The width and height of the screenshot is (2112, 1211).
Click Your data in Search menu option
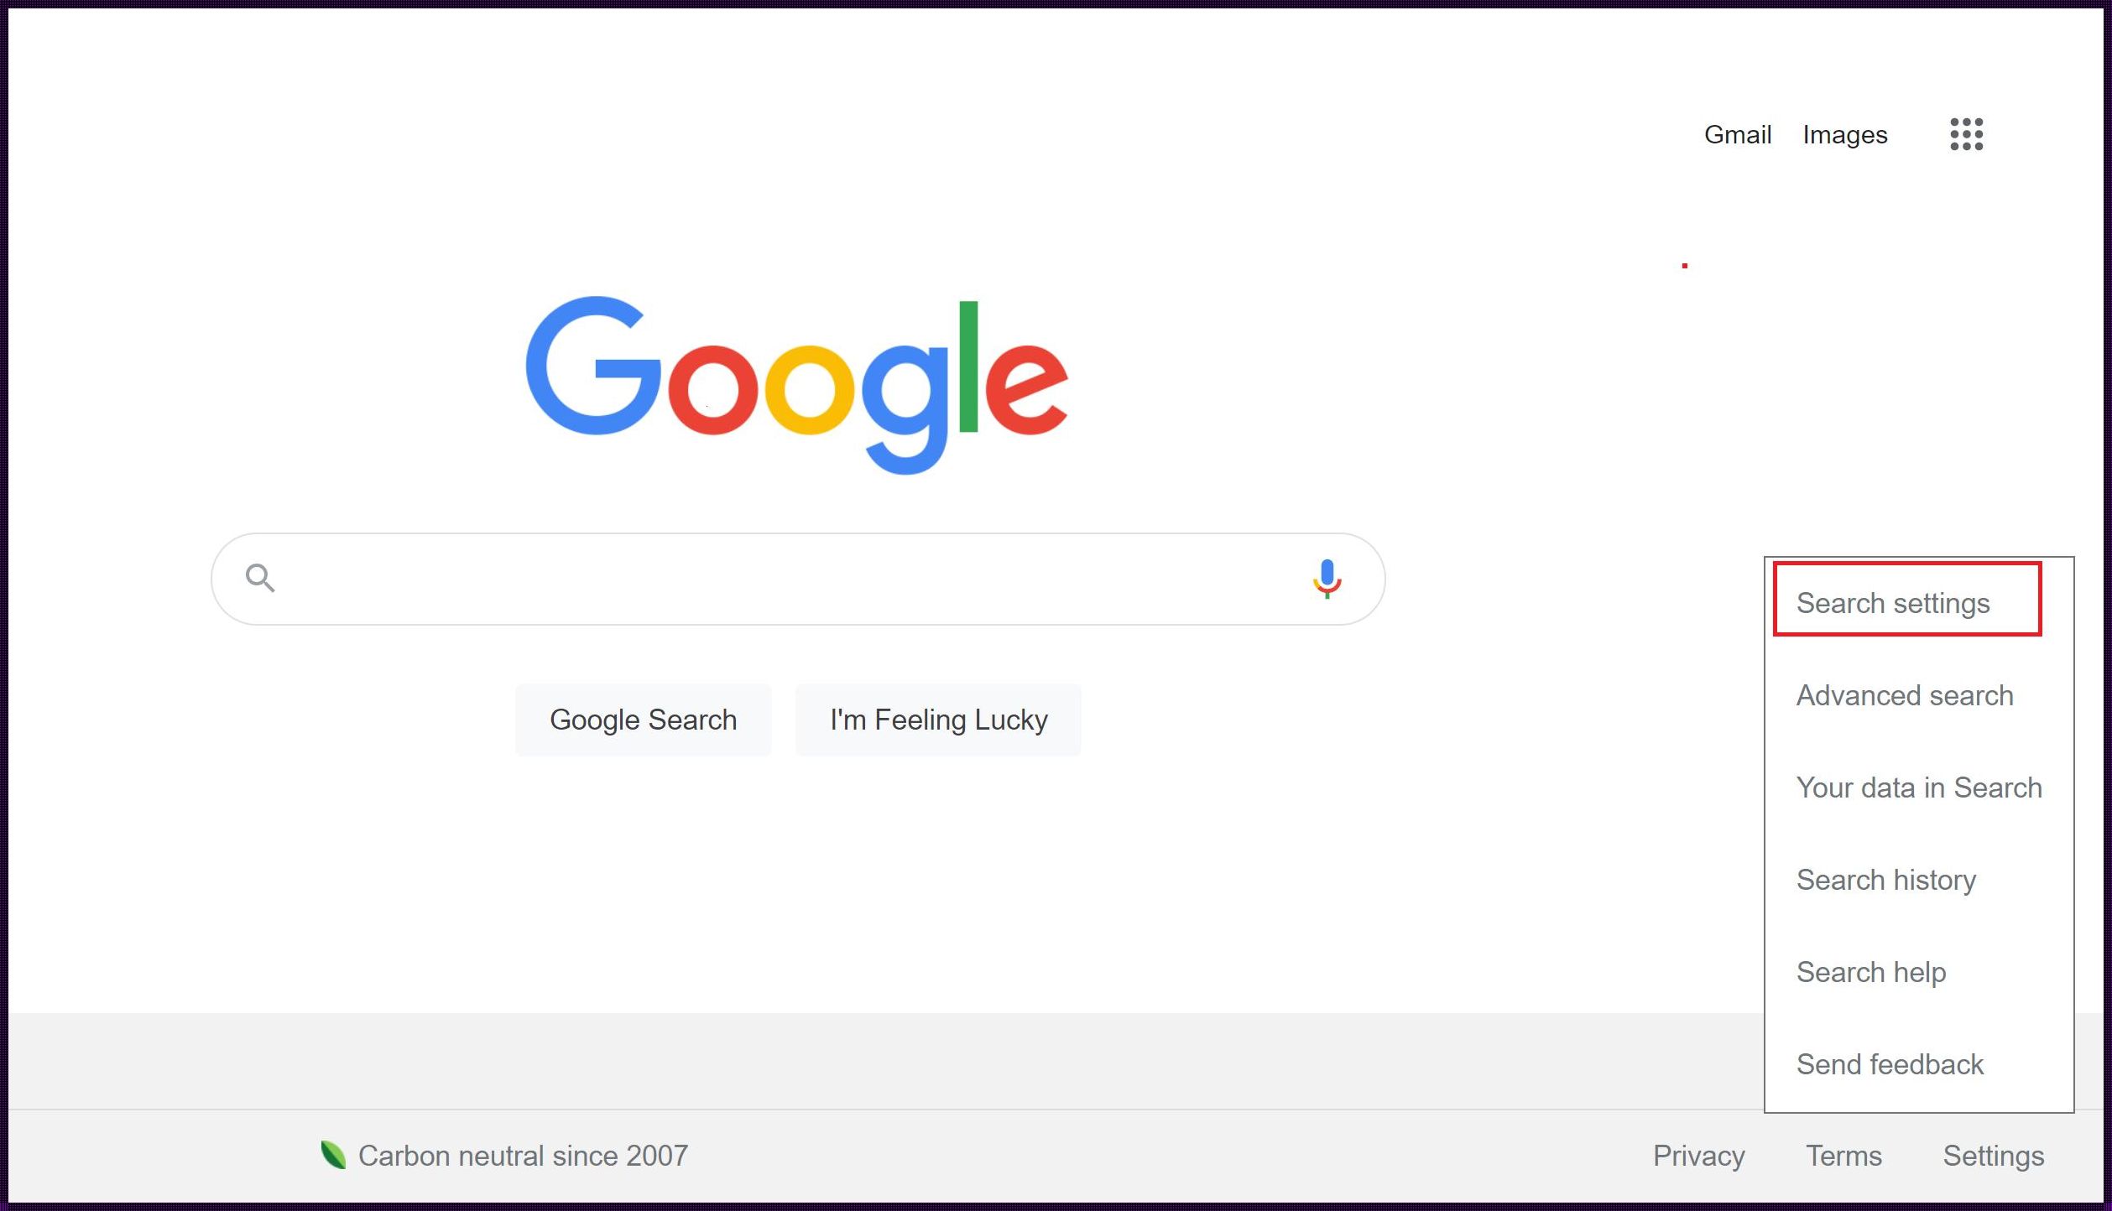1917,786
